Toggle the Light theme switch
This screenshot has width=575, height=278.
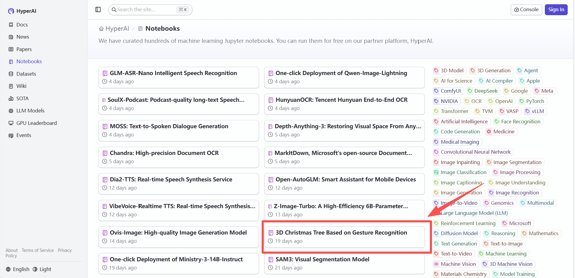point(42,269)
